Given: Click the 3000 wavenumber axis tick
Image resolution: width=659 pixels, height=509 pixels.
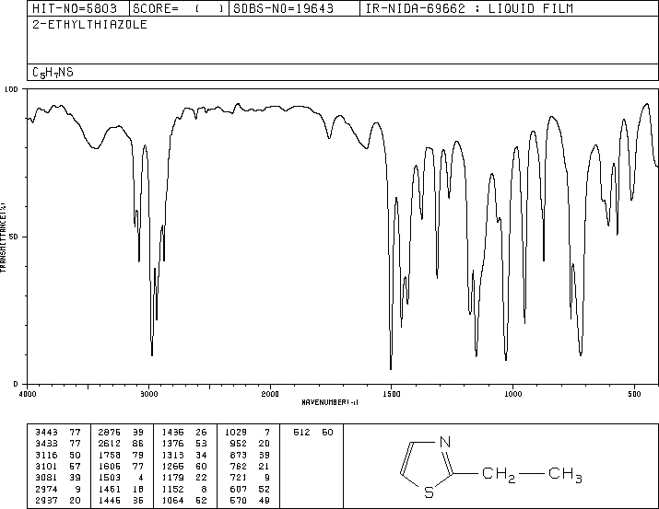Looking at the screenshot, I should (x=148, y=394).
